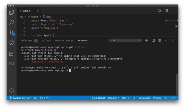Switch to the DEBUG CONSOLE tab
185x109 pixels.
coord(64,41)
